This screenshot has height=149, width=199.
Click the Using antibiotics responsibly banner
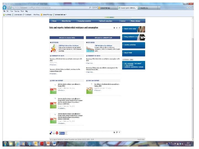point(134,37)
